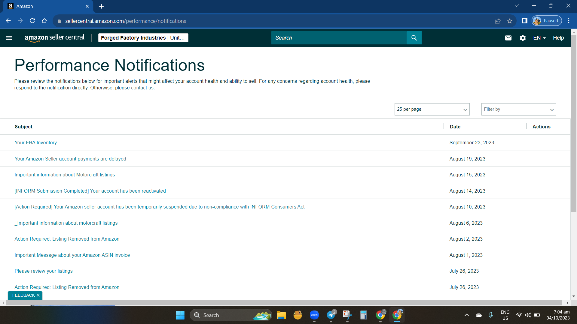Click the Windows taskbar search box
The image size is (577, 324).
231,315
